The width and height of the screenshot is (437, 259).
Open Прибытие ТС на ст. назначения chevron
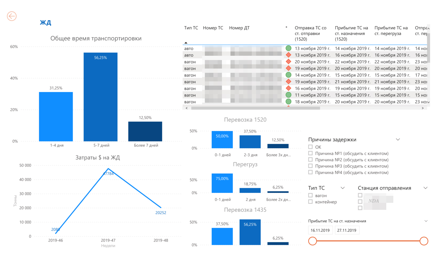[426, 221]
